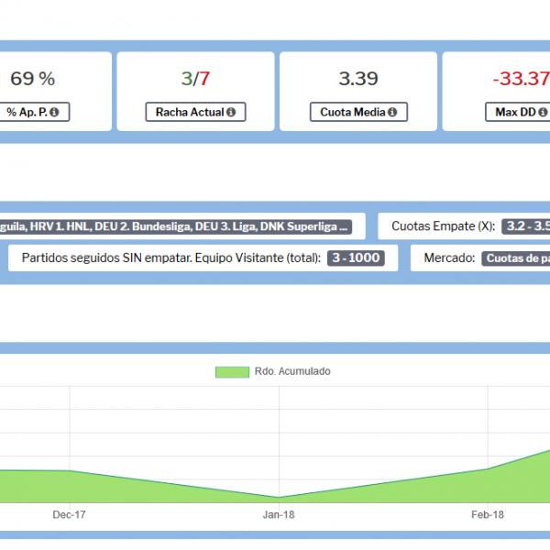Click the 69 % success rate value
Image resolution: width=550 pixels, height=550 pixels.
click(33, 79)
